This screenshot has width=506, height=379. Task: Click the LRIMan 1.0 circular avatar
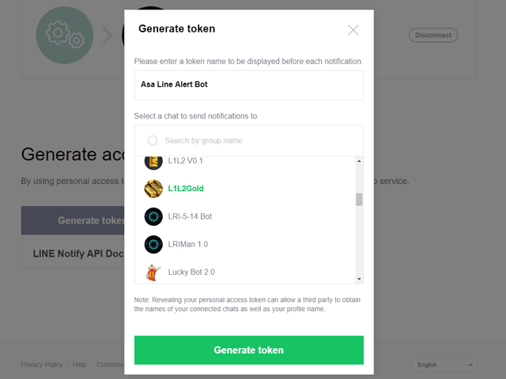153,245
